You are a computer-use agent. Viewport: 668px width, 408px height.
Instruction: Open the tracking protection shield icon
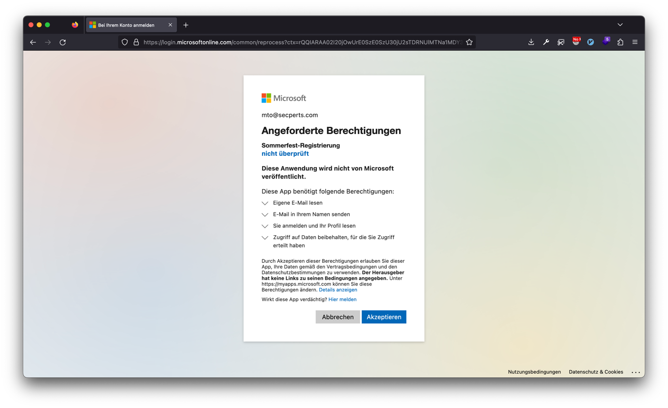(124, 43)
